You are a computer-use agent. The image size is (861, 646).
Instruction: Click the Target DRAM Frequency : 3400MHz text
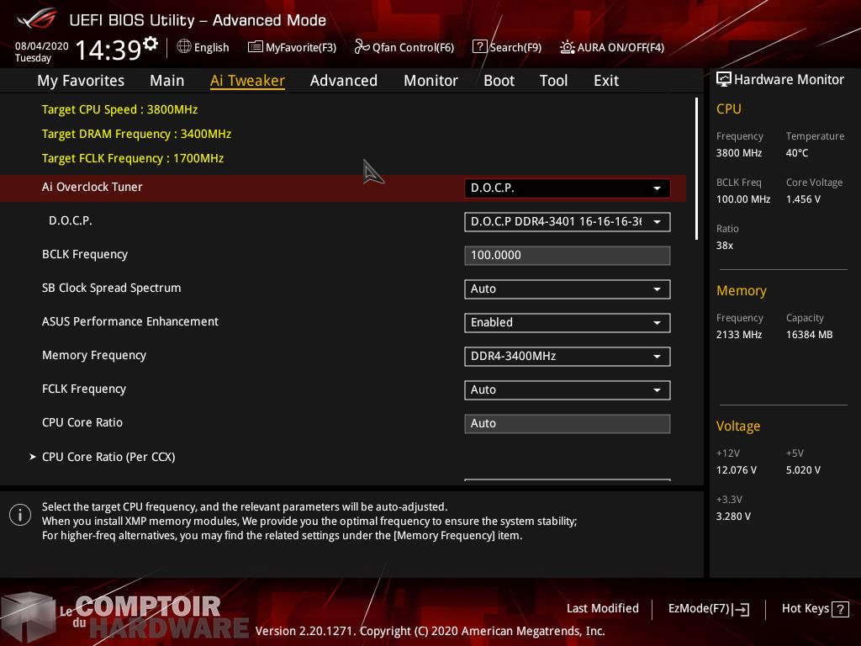[x=137, y=134]
